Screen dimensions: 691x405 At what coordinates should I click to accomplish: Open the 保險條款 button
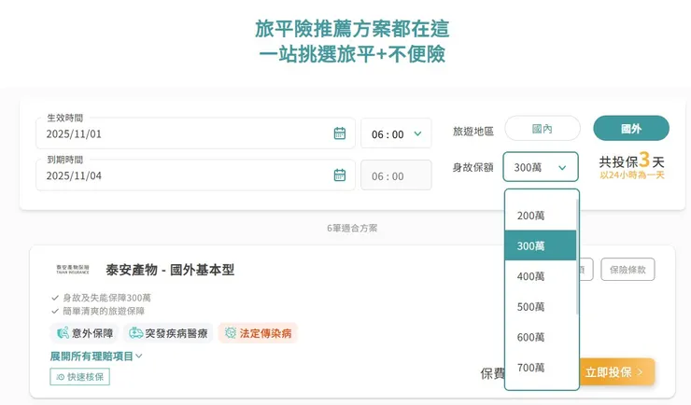pos(628,270)
